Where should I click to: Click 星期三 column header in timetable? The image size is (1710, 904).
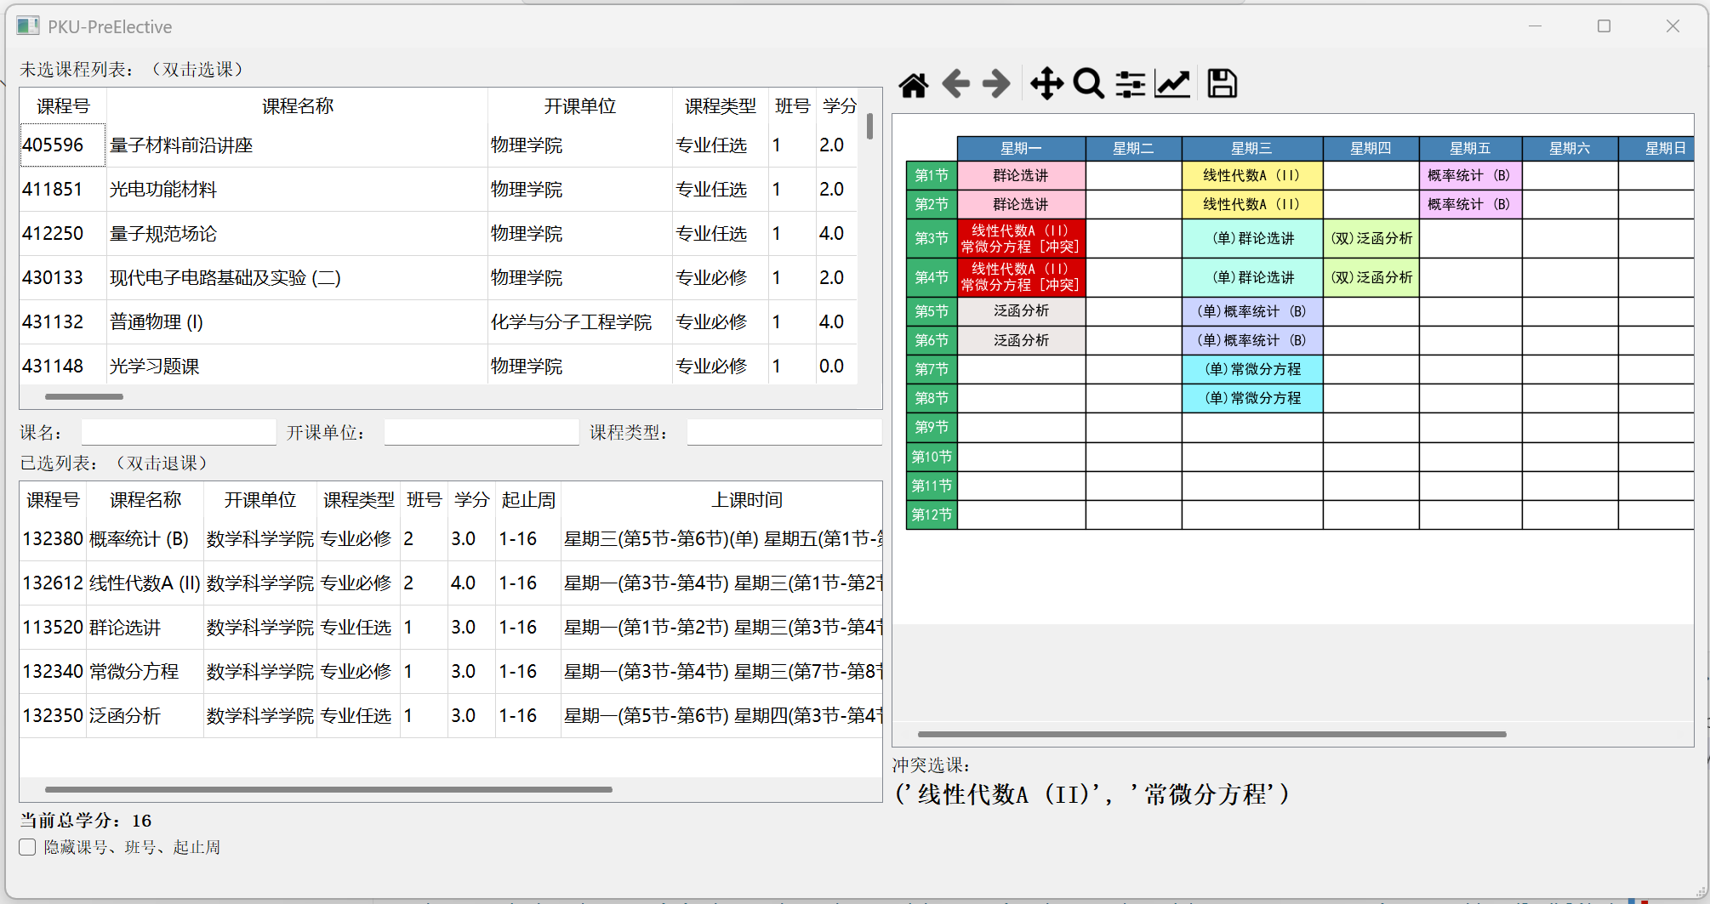point(1251,149)
